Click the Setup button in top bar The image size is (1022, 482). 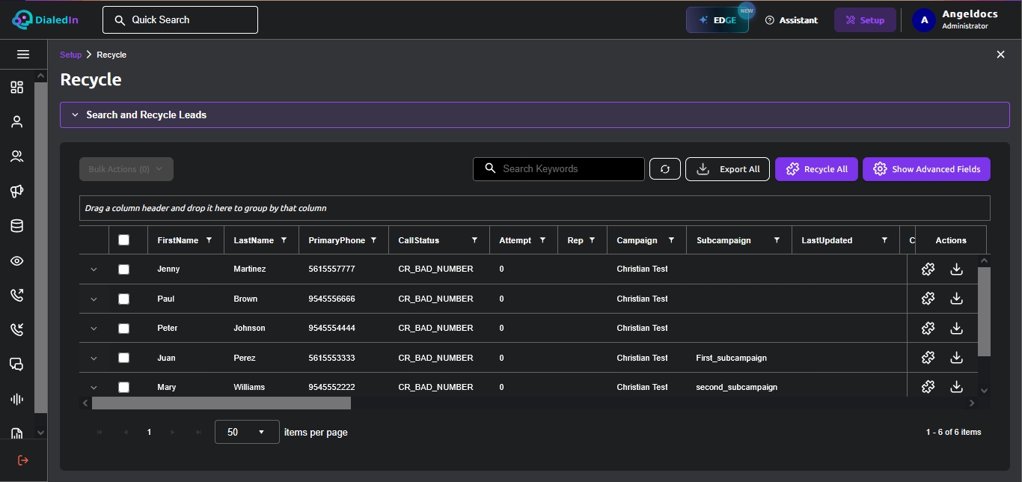(x=865, y=20)
